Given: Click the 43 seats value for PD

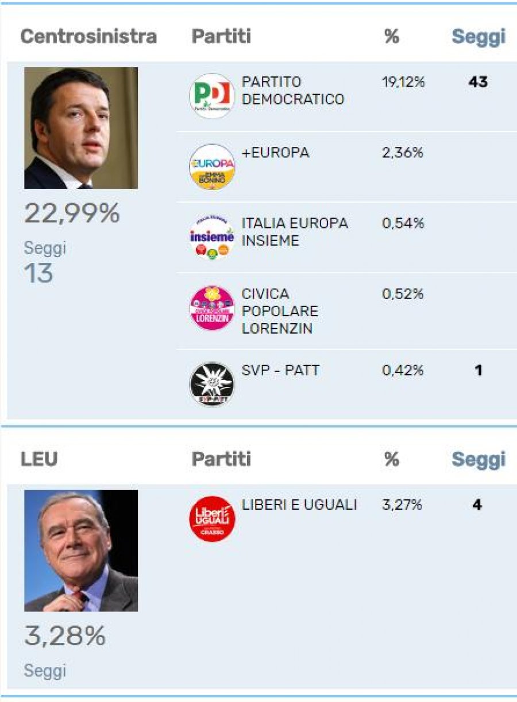Looking at the screenshot, I should 478,82.
